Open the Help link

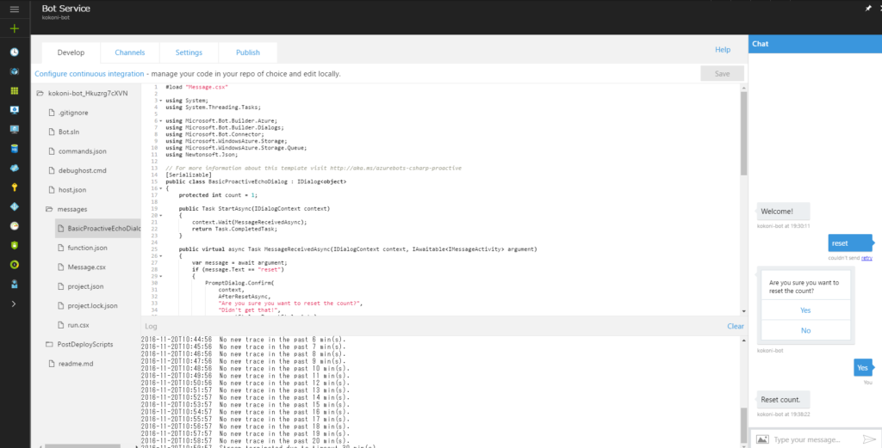pyautogui.click(x=723, y=50)
